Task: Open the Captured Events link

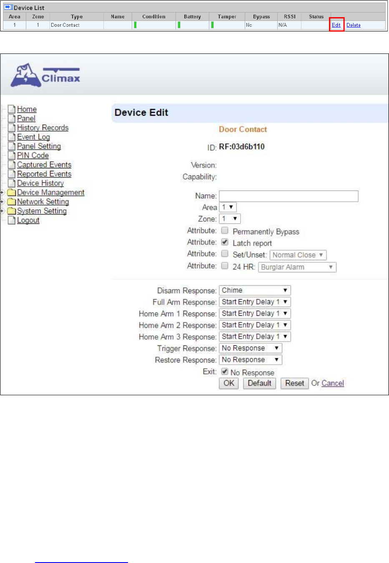Action: [44, 165]
